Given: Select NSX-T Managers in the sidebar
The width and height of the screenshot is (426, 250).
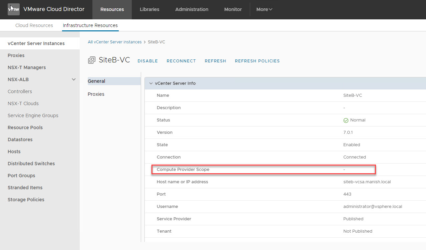Looking at the screenshot, I should point(27,67).
